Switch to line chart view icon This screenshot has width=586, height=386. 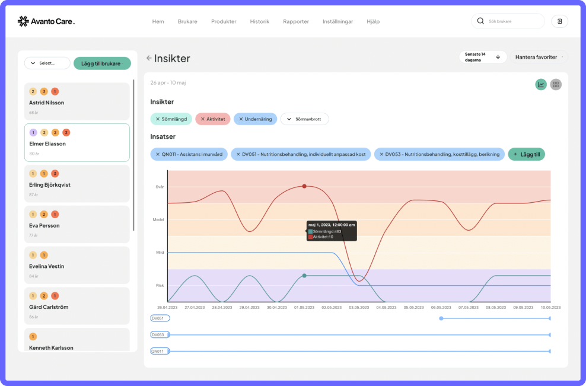(541, 84)
